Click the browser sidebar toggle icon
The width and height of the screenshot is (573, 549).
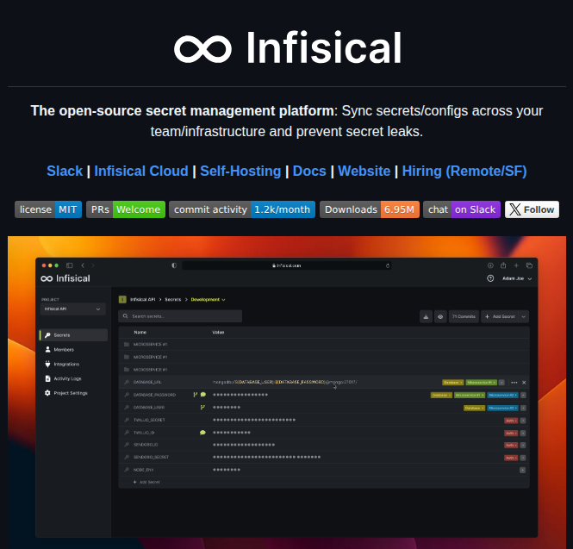70,265
